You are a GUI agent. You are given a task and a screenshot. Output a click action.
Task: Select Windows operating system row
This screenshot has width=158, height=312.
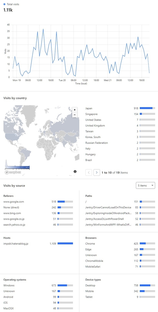(x=38, y=285)
